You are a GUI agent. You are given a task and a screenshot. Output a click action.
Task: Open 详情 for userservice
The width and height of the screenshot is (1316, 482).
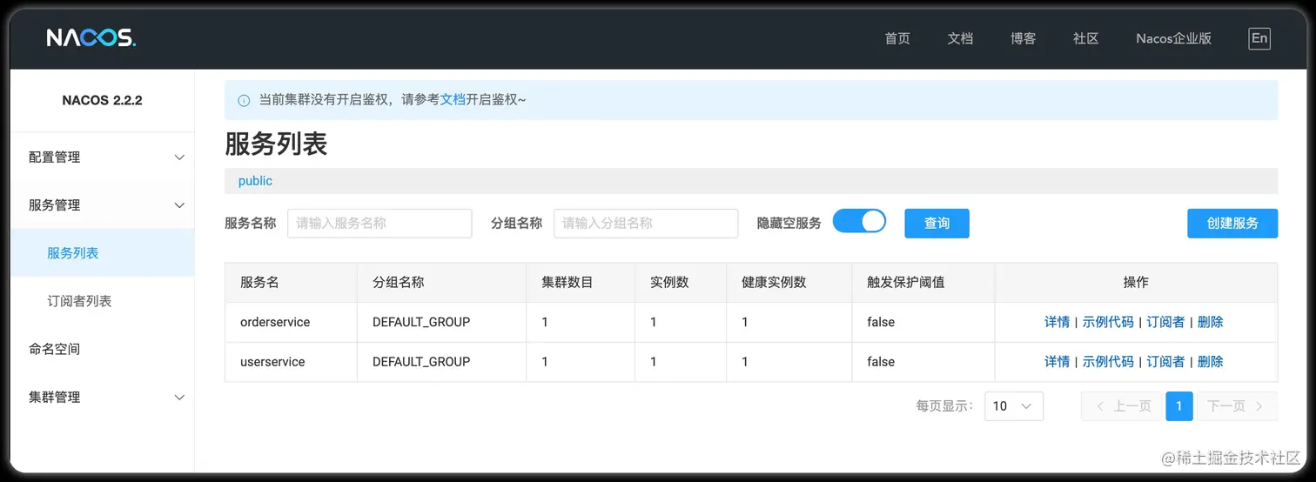pyautogui.click(x=1057, y=362)
